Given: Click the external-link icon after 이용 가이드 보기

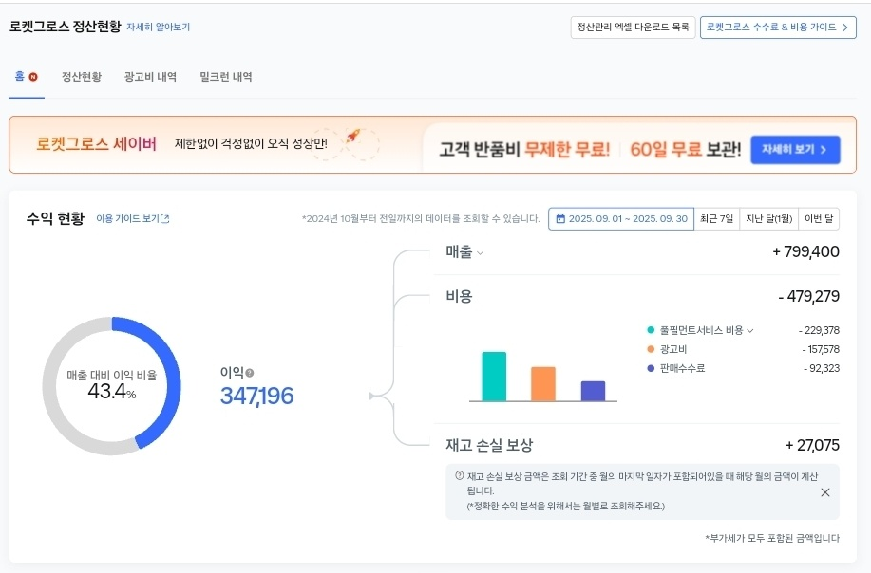Looking at the screenshot, I should pyautogui.click(x=165, y=218).
